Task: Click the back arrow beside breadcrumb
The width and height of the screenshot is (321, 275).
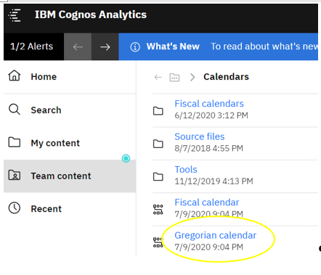Action: 158,78
